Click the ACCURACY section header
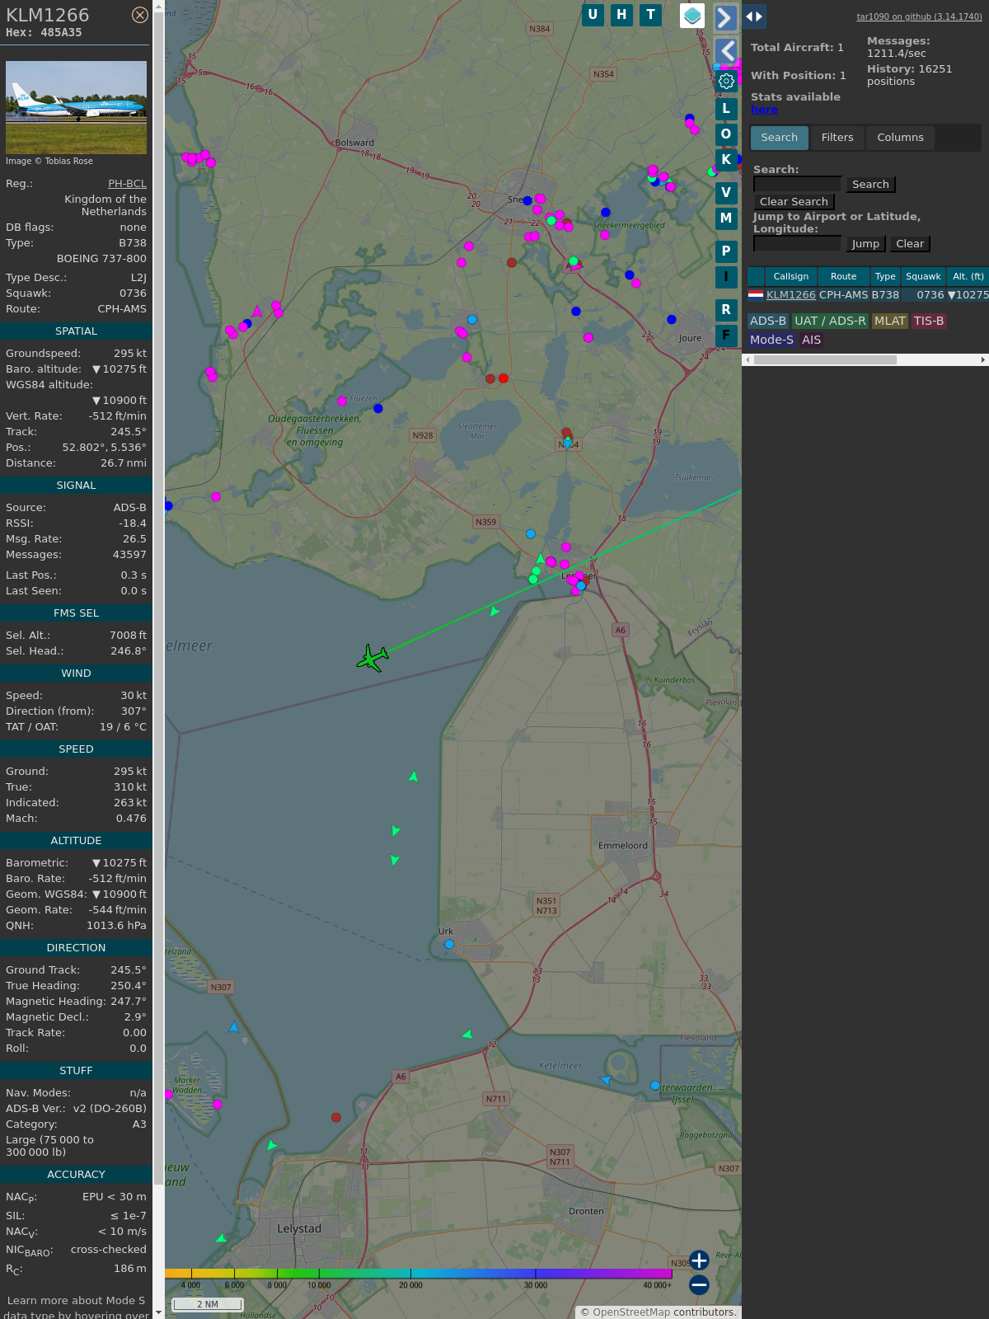Viewport: 989px width, 1319px height. (76, 1175)
